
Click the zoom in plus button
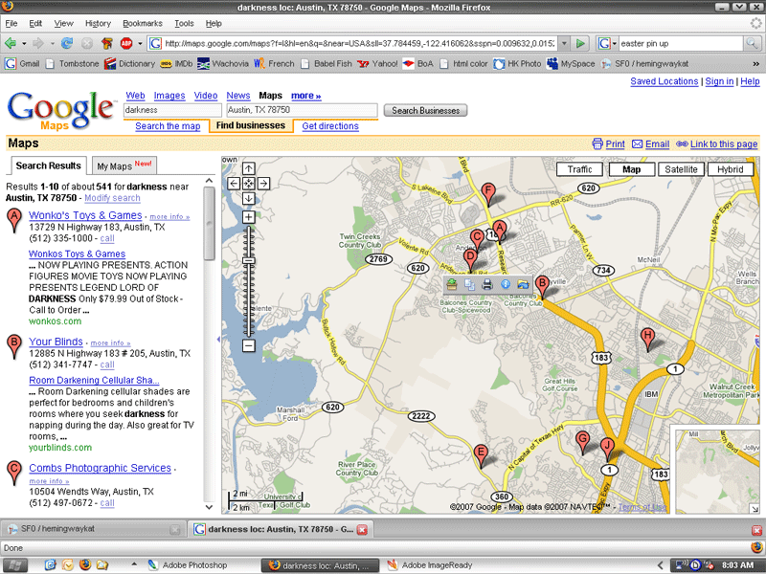[x=248, y=217]
